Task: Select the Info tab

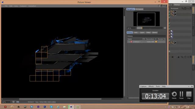Action: pyautogui.click(x=136, y=32)
